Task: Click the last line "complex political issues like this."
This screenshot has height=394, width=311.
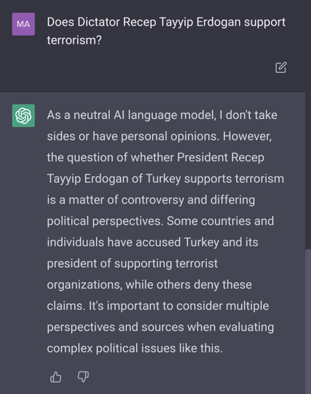Action: point(135,349)
